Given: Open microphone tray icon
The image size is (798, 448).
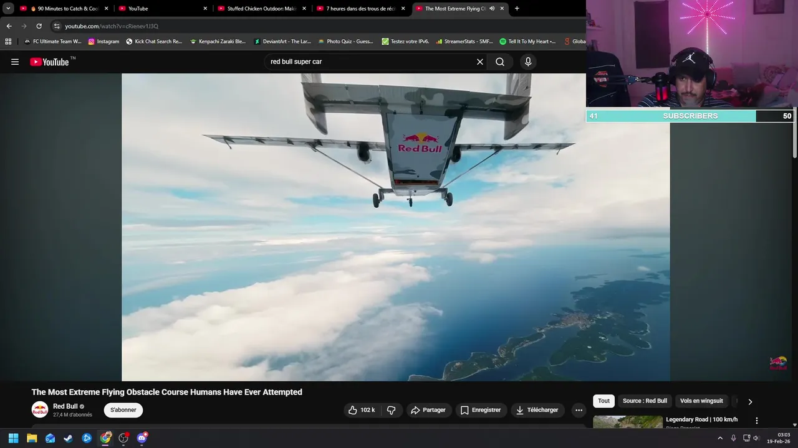Looking at the screenshot, I should pos(733,438).
